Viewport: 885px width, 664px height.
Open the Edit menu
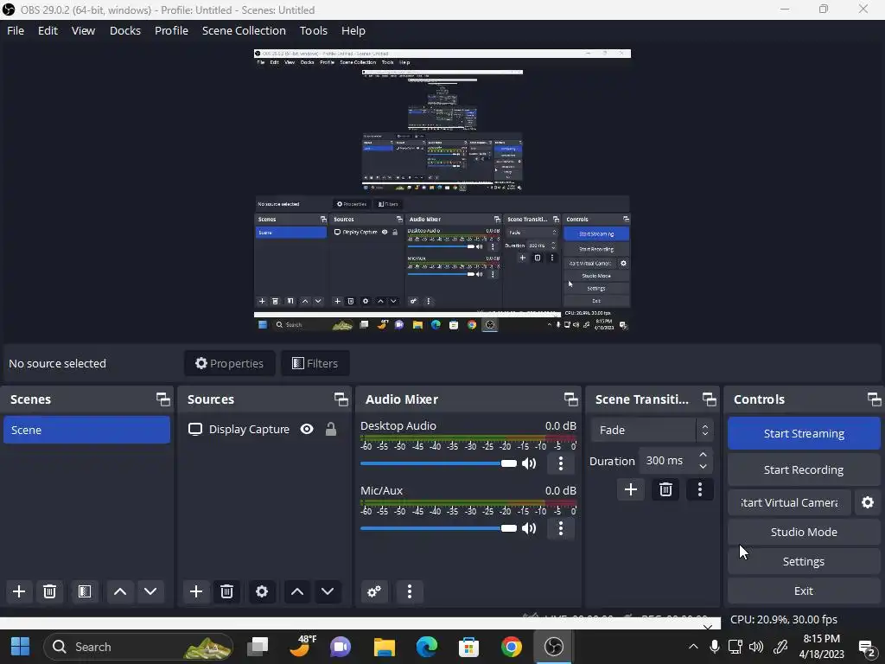point(48,30)
